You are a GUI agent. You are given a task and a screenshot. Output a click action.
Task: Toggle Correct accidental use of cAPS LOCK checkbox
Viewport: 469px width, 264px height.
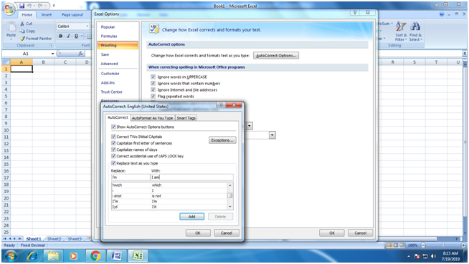point(113,156)
